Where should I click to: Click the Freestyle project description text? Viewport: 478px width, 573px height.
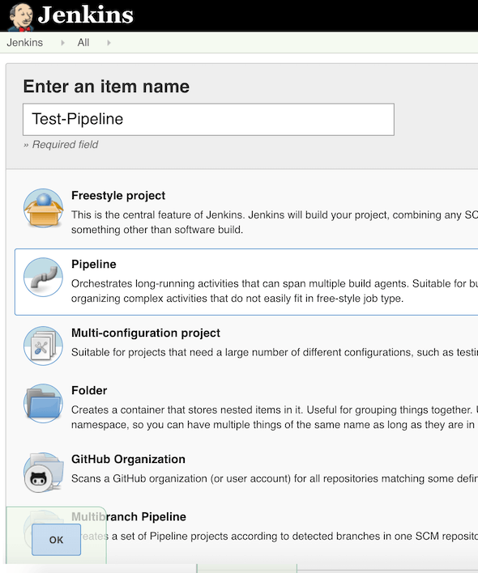pos(275,223)
